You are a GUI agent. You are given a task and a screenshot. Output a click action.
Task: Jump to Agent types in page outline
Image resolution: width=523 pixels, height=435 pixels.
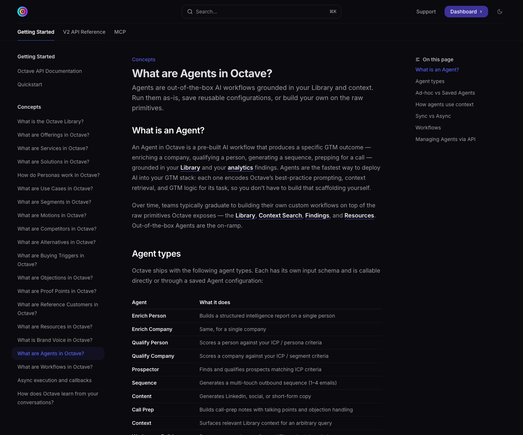430,81
